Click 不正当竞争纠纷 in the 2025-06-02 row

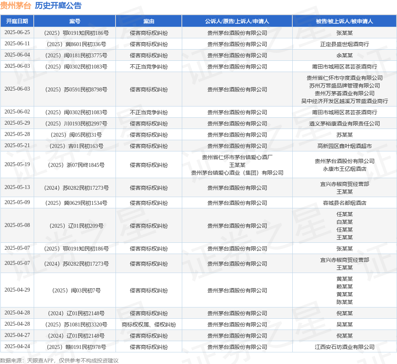tap(148, 112)
